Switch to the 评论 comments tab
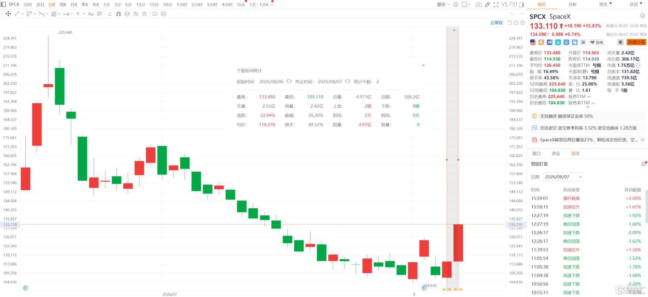 point(634,5)
